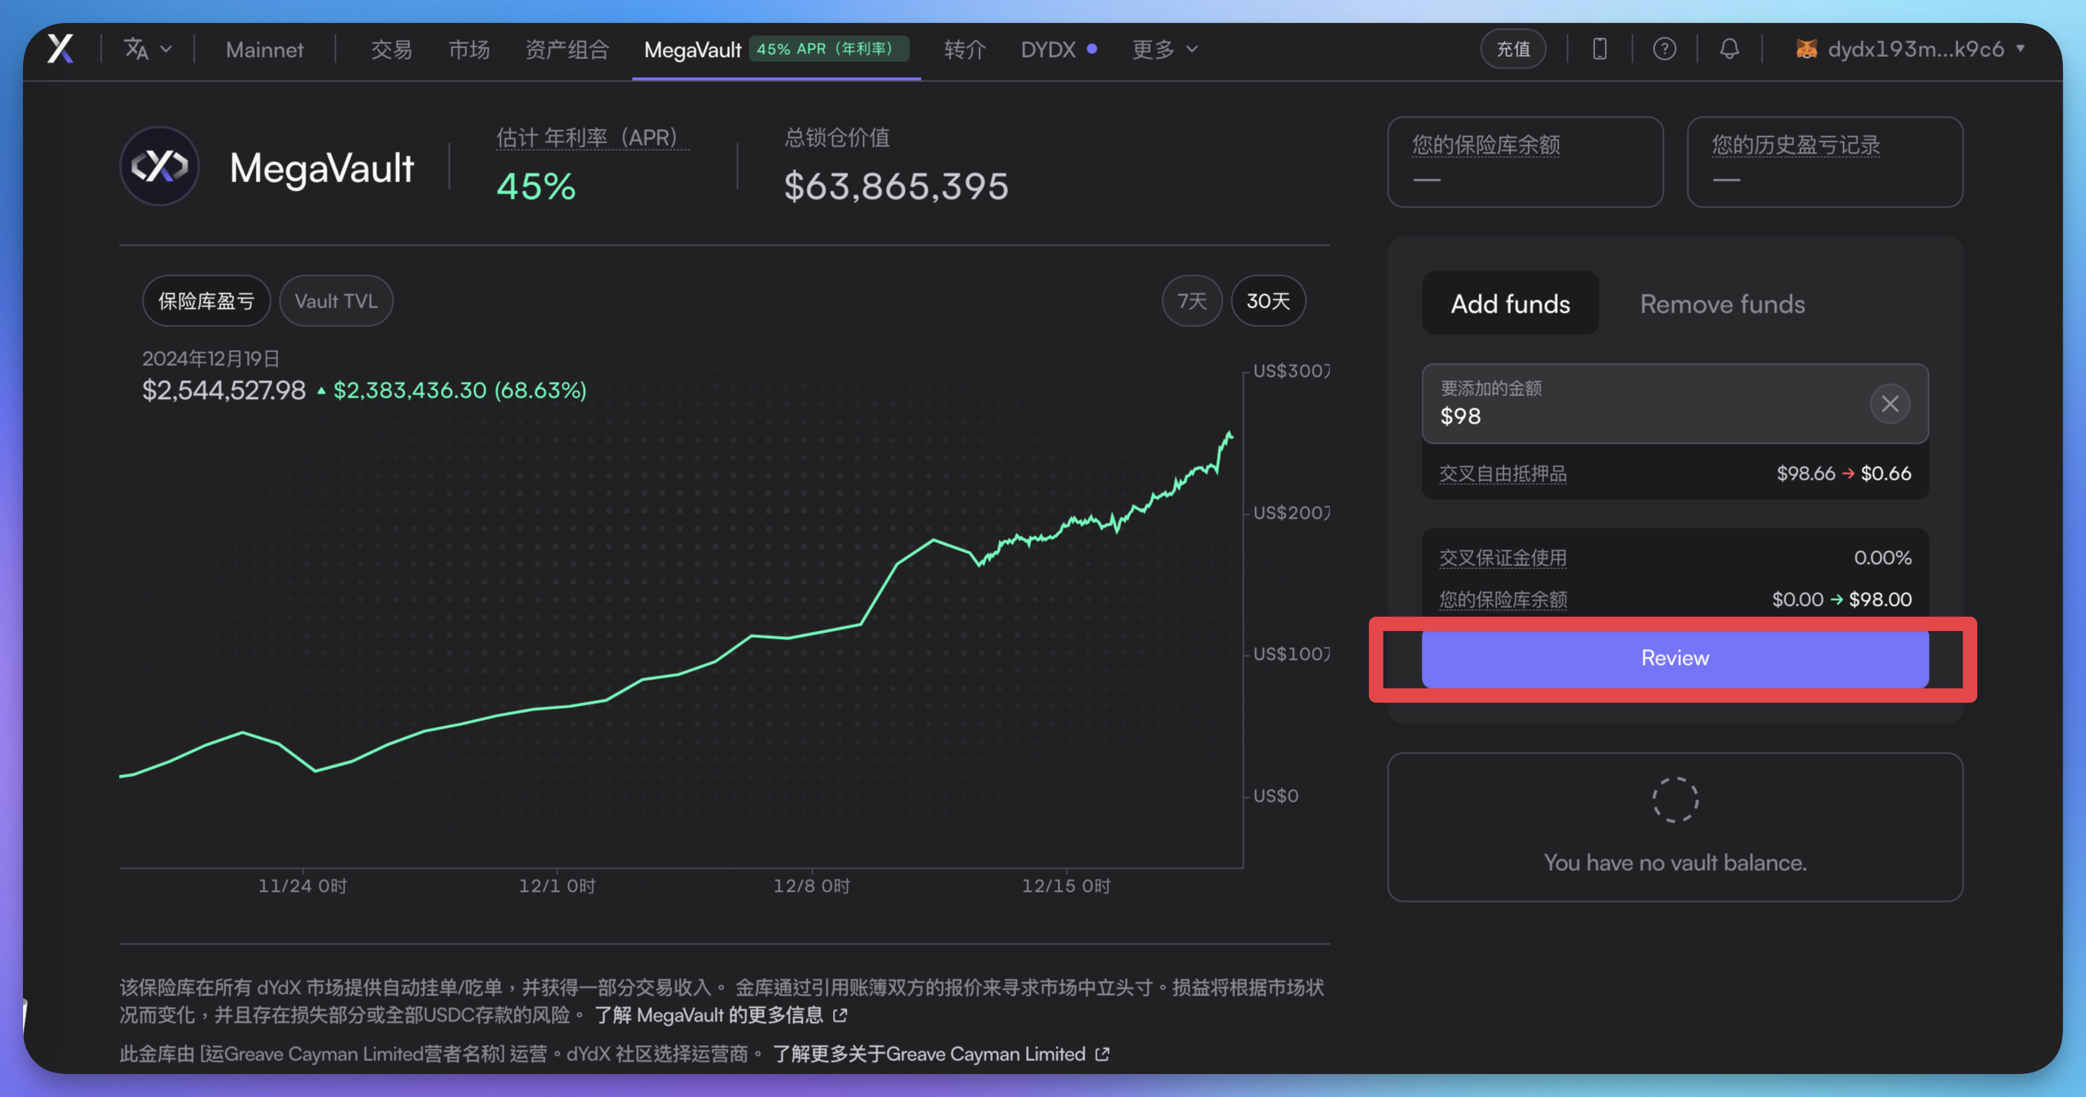Viewport: 2086px width, 1097px height.
Task: Click the 交叉保证金使用 label
Action: (1503, 558)
